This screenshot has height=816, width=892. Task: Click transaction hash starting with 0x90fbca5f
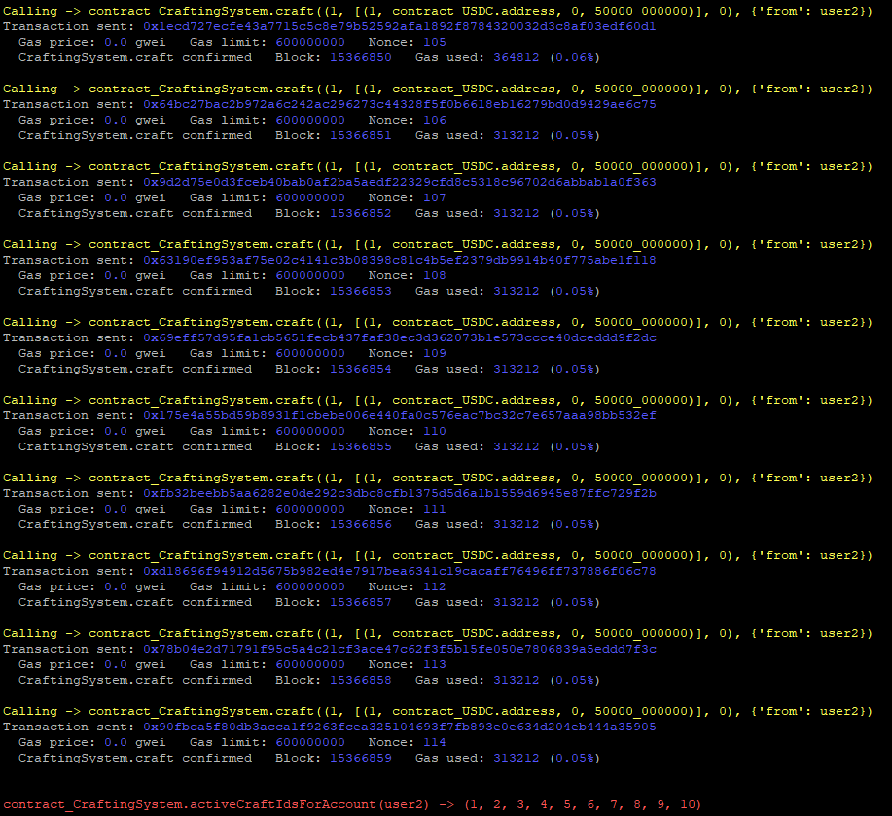400,727
